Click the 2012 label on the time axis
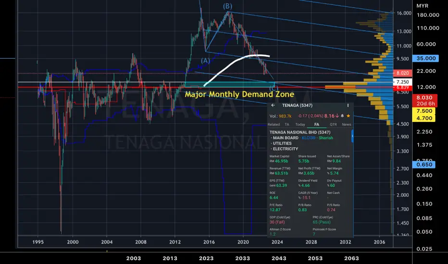 tap(175, 242)
